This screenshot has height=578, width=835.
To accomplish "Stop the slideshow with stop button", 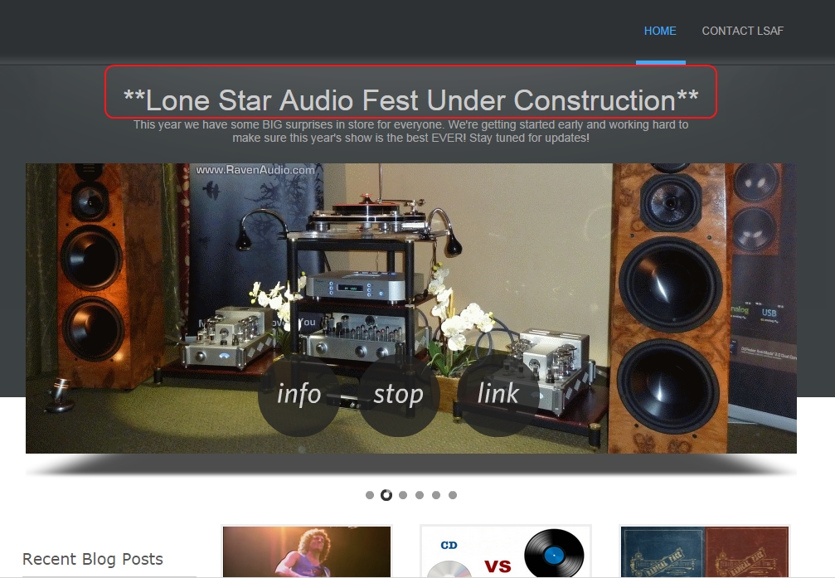I will (x=398, y=395).
